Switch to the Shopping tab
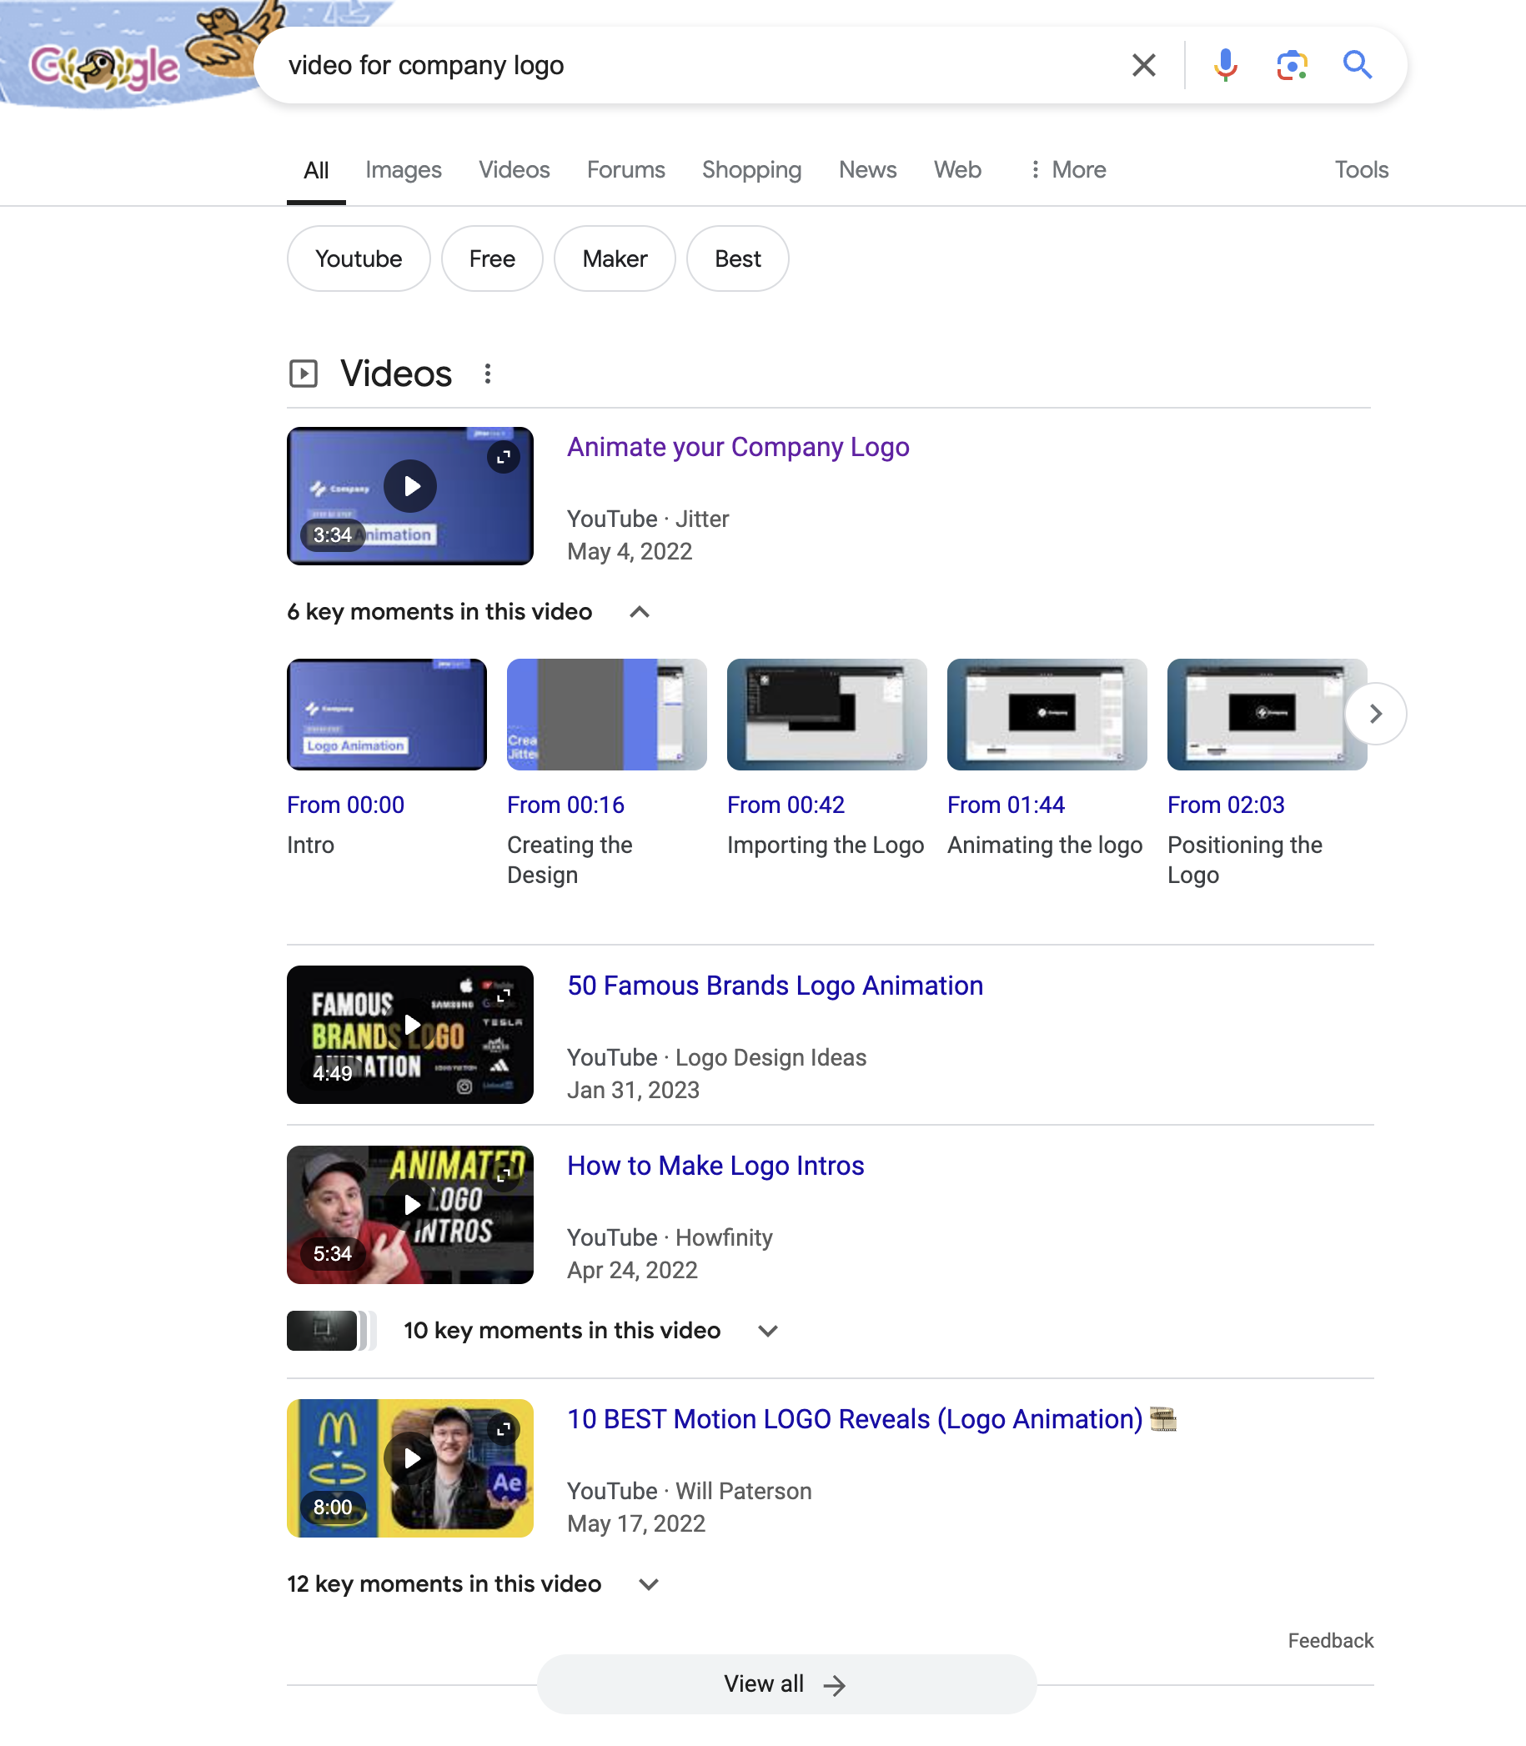This screenshot has height=1746, width=1526. tap(752, 170)
